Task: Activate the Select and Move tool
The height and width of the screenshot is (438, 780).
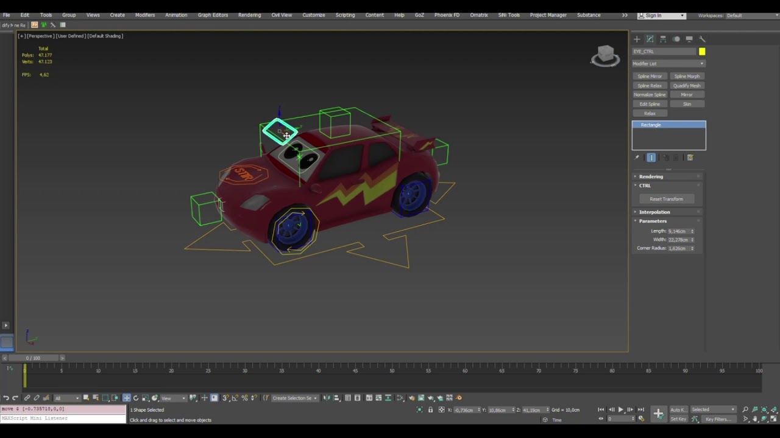Action: click(x=126, y=398)
